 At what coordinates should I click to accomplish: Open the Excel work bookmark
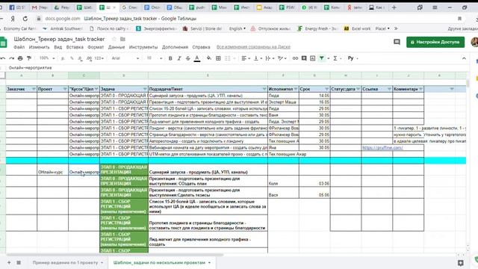tap(357, 28)
